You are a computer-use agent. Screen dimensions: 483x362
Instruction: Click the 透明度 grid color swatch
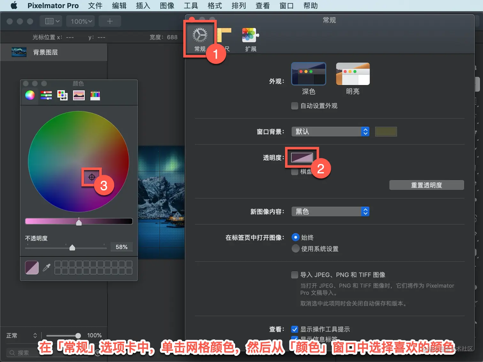pyautogui.click(x=302, y=158)
